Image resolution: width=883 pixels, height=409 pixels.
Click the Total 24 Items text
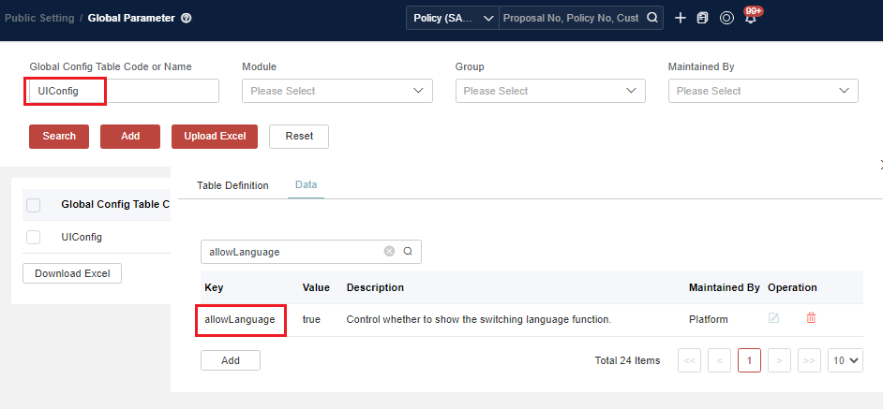click(x=627, y=360)
